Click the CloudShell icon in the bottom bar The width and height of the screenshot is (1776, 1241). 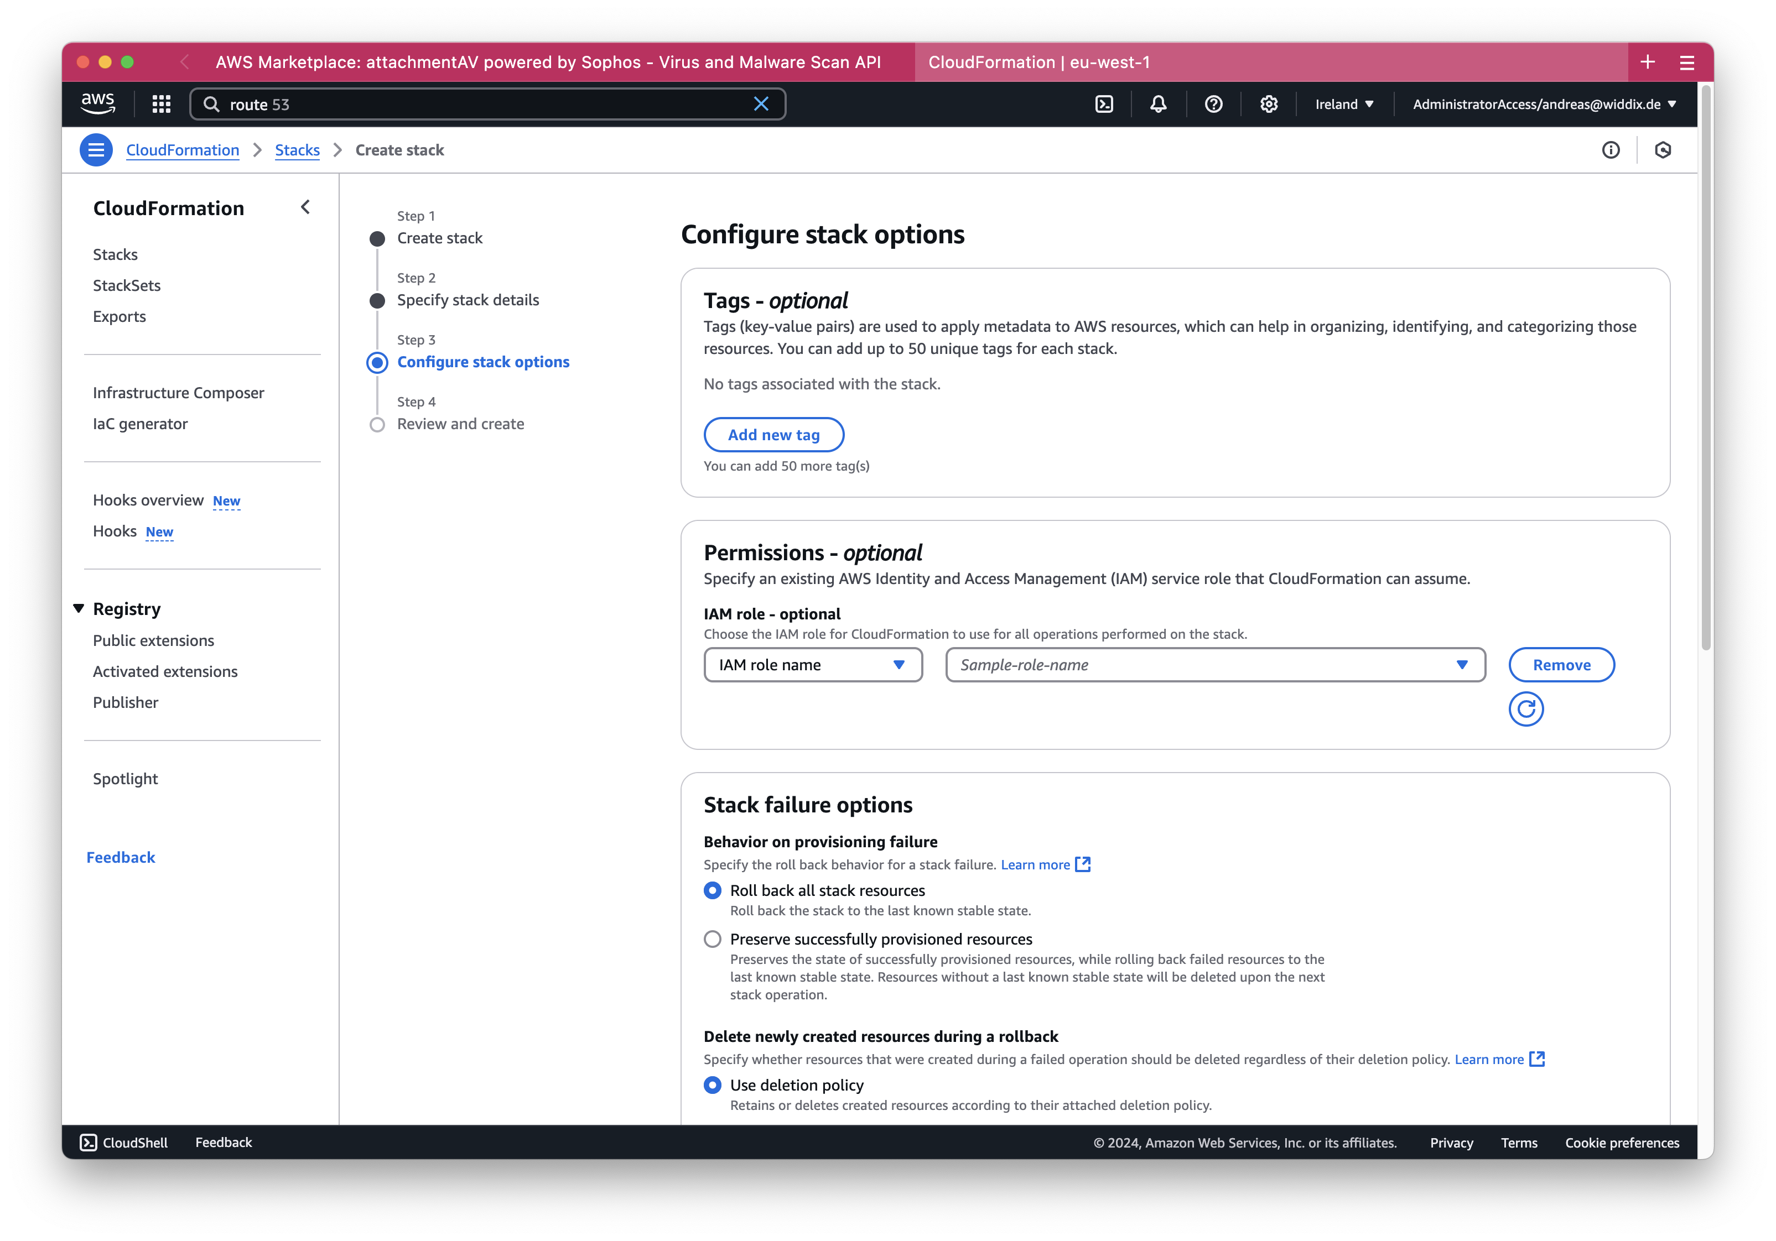86,1141
